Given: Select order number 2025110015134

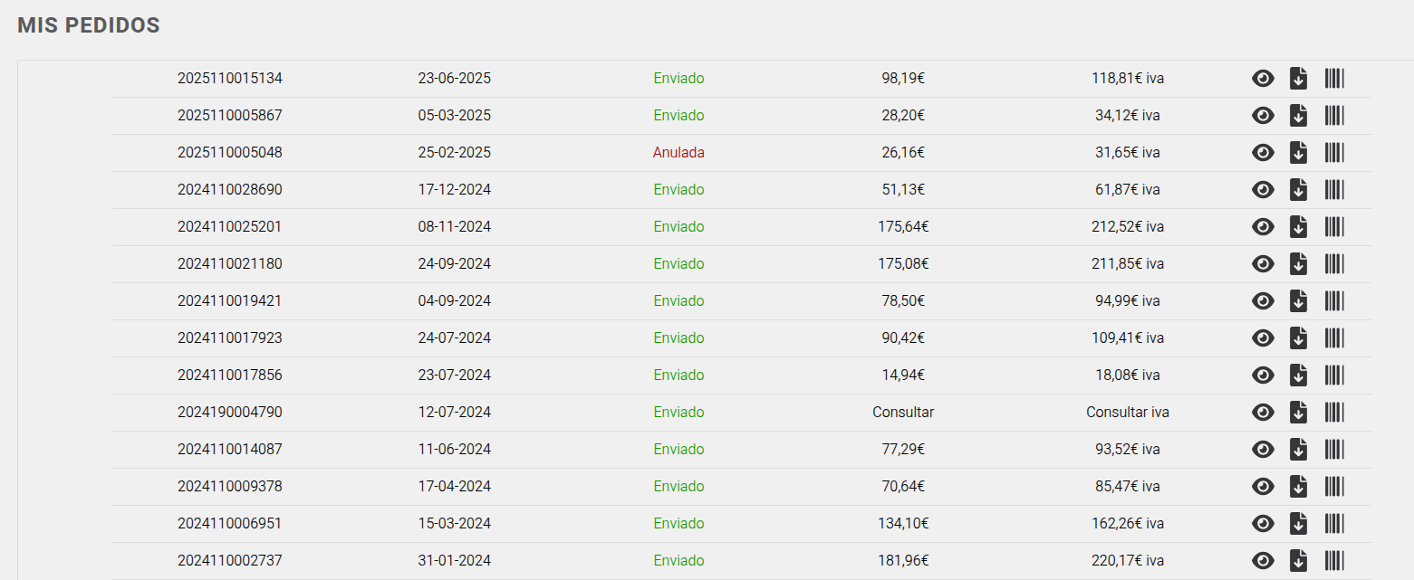Looking at the screenshot, I should coord(230,79).
